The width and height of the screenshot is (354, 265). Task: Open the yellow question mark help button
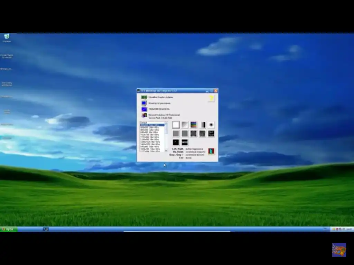point(211,98)
